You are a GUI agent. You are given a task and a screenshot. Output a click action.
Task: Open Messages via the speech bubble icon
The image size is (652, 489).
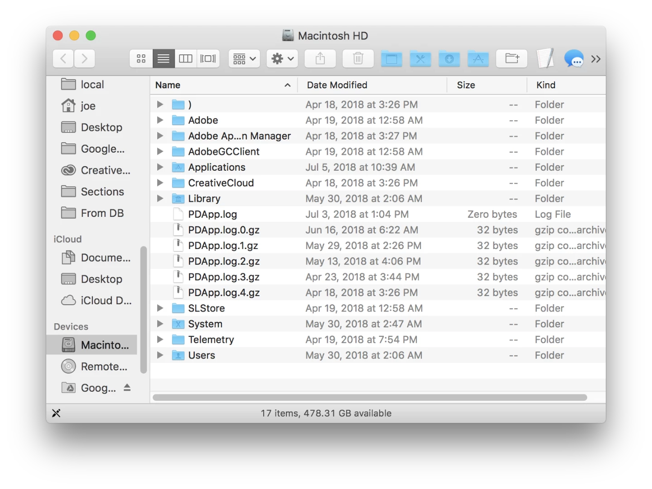point(574,58)
